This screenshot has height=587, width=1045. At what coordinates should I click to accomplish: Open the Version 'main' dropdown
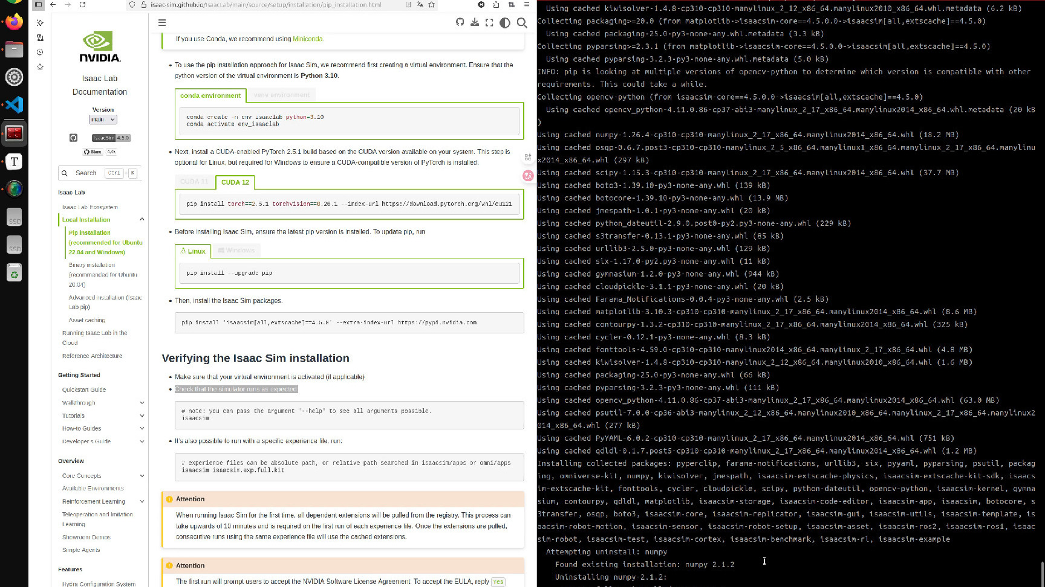tap(103, 120)
